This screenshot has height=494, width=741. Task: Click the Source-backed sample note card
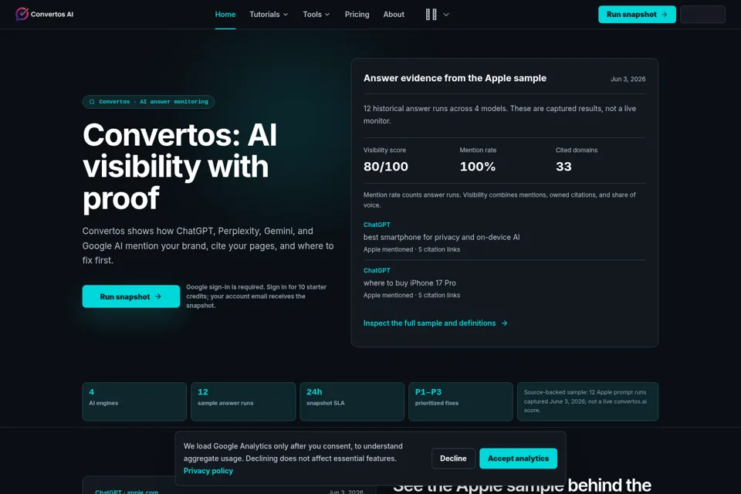(587, 401)
